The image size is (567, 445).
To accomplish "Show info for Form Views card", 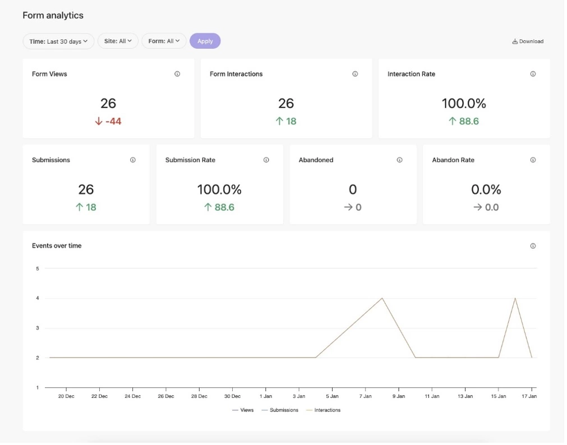I will [x=177, y=74].
